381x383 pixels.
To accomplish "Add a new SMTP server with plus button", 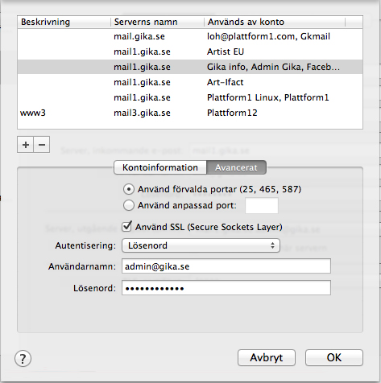I will click(25, 145).
